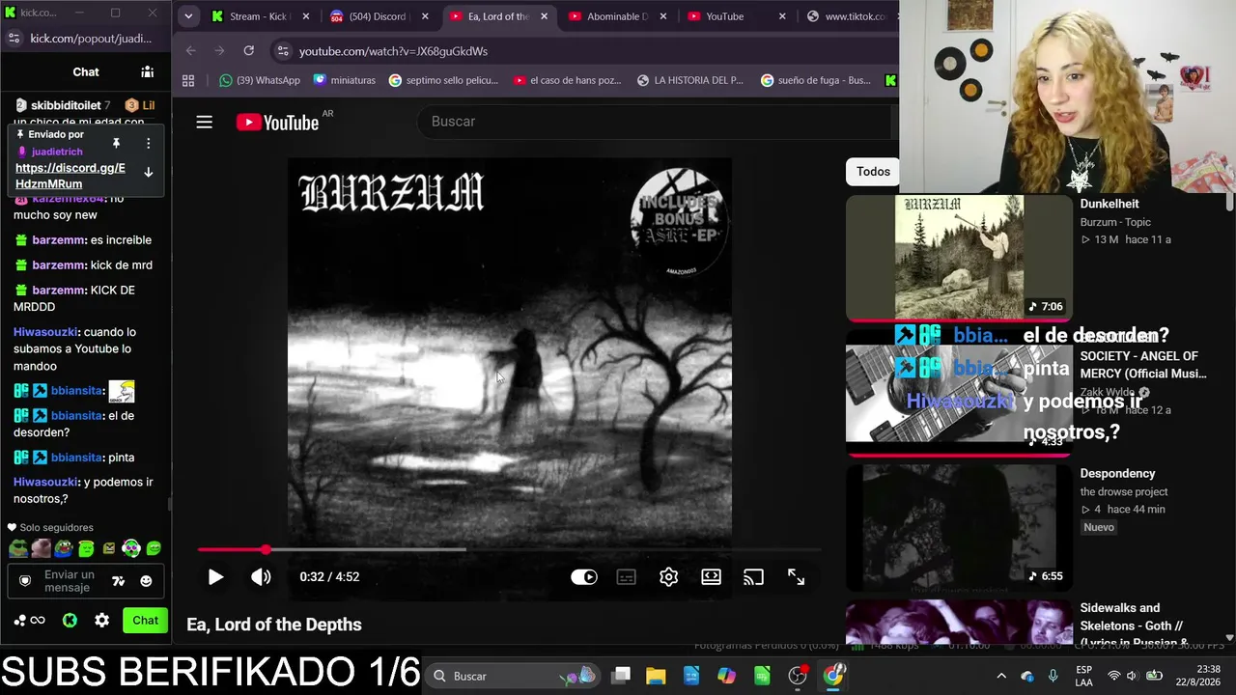Toggle YouTube autoplay switch

584,577
